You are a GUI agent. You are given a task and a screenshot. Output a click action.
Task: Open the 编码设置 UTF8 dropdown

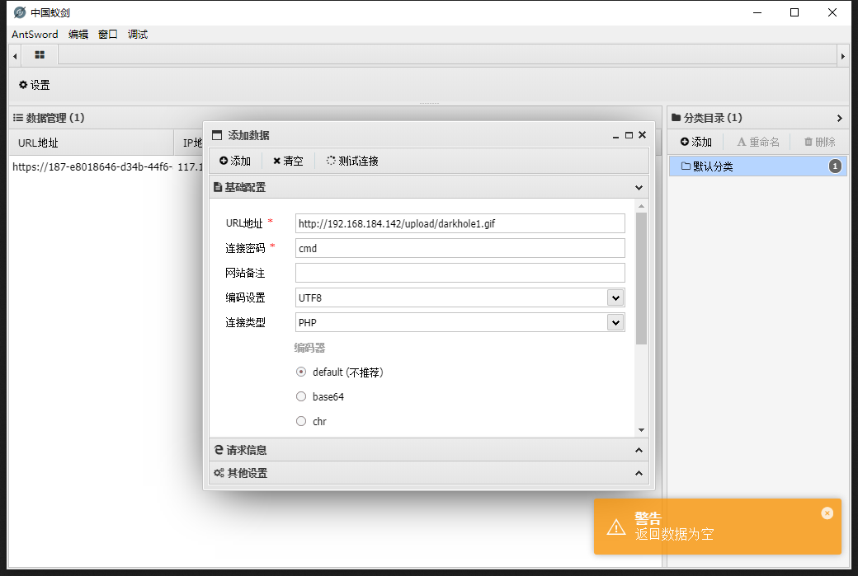point(615,297)
